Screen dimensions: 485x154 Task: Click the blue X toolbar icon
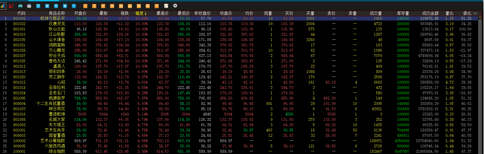click(x=74, y=6)
